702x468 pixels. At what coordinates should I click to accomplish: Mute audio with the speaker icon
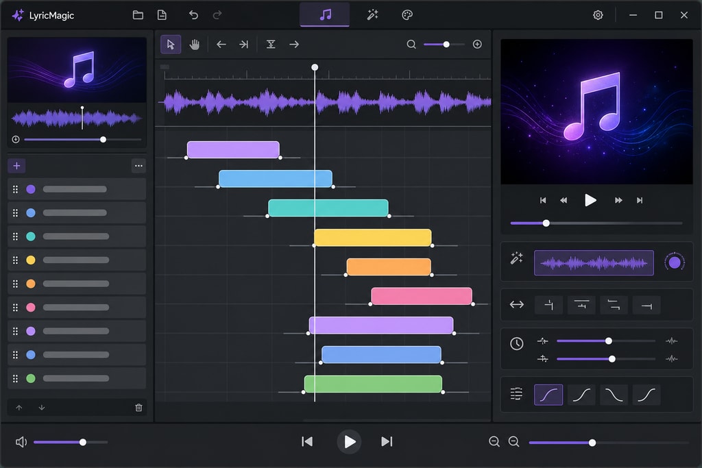[21, 443]
